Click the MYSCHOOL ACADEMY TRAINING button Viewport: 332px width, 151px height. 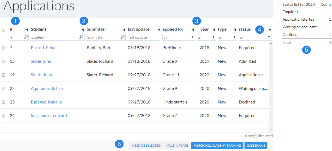217,146
